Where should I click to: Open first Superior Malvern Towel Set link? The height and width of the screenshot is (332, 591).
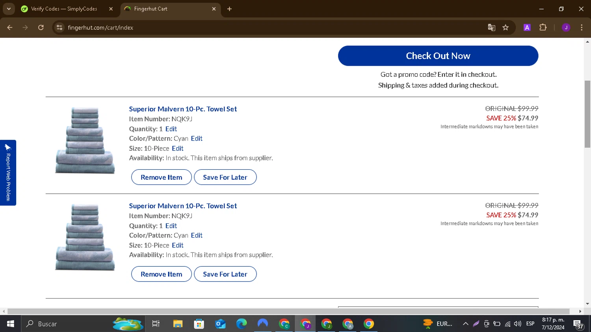pos(183,109)
